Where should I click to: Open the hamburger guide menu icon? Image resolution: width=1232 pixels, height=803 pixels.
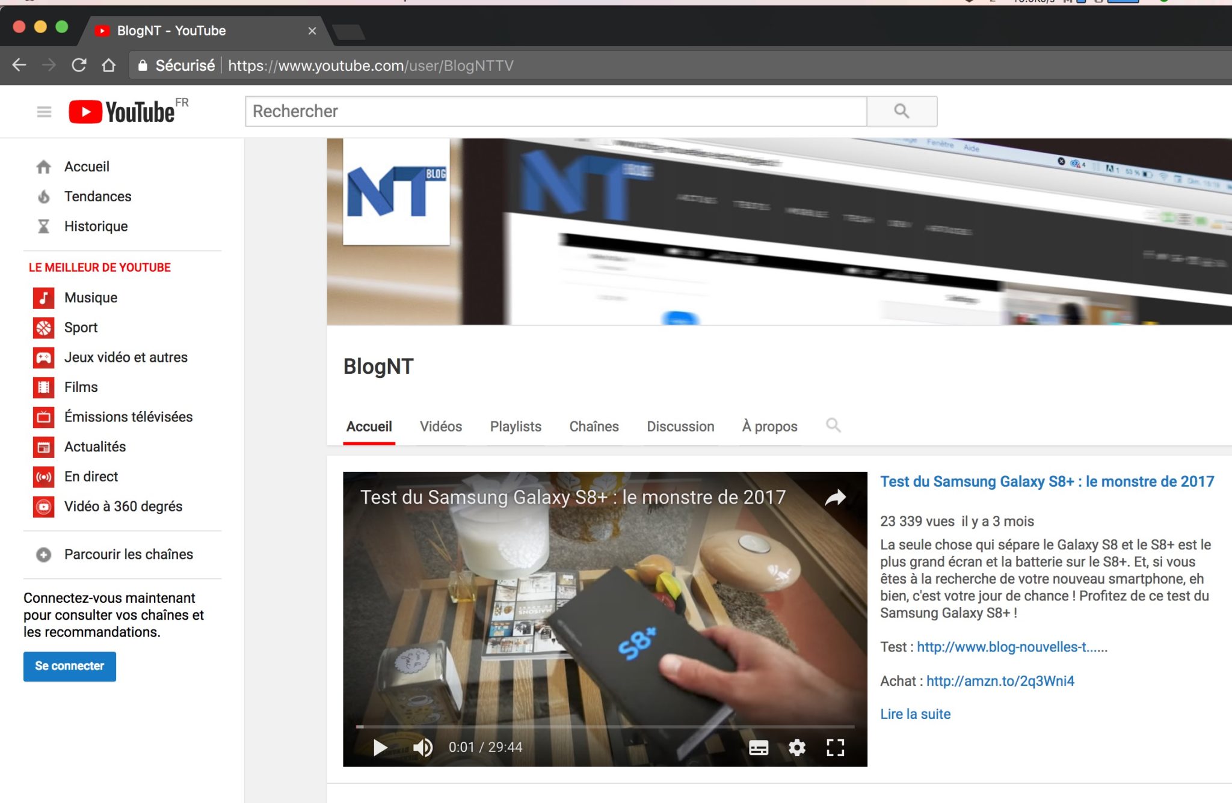[x=44, y=112]
